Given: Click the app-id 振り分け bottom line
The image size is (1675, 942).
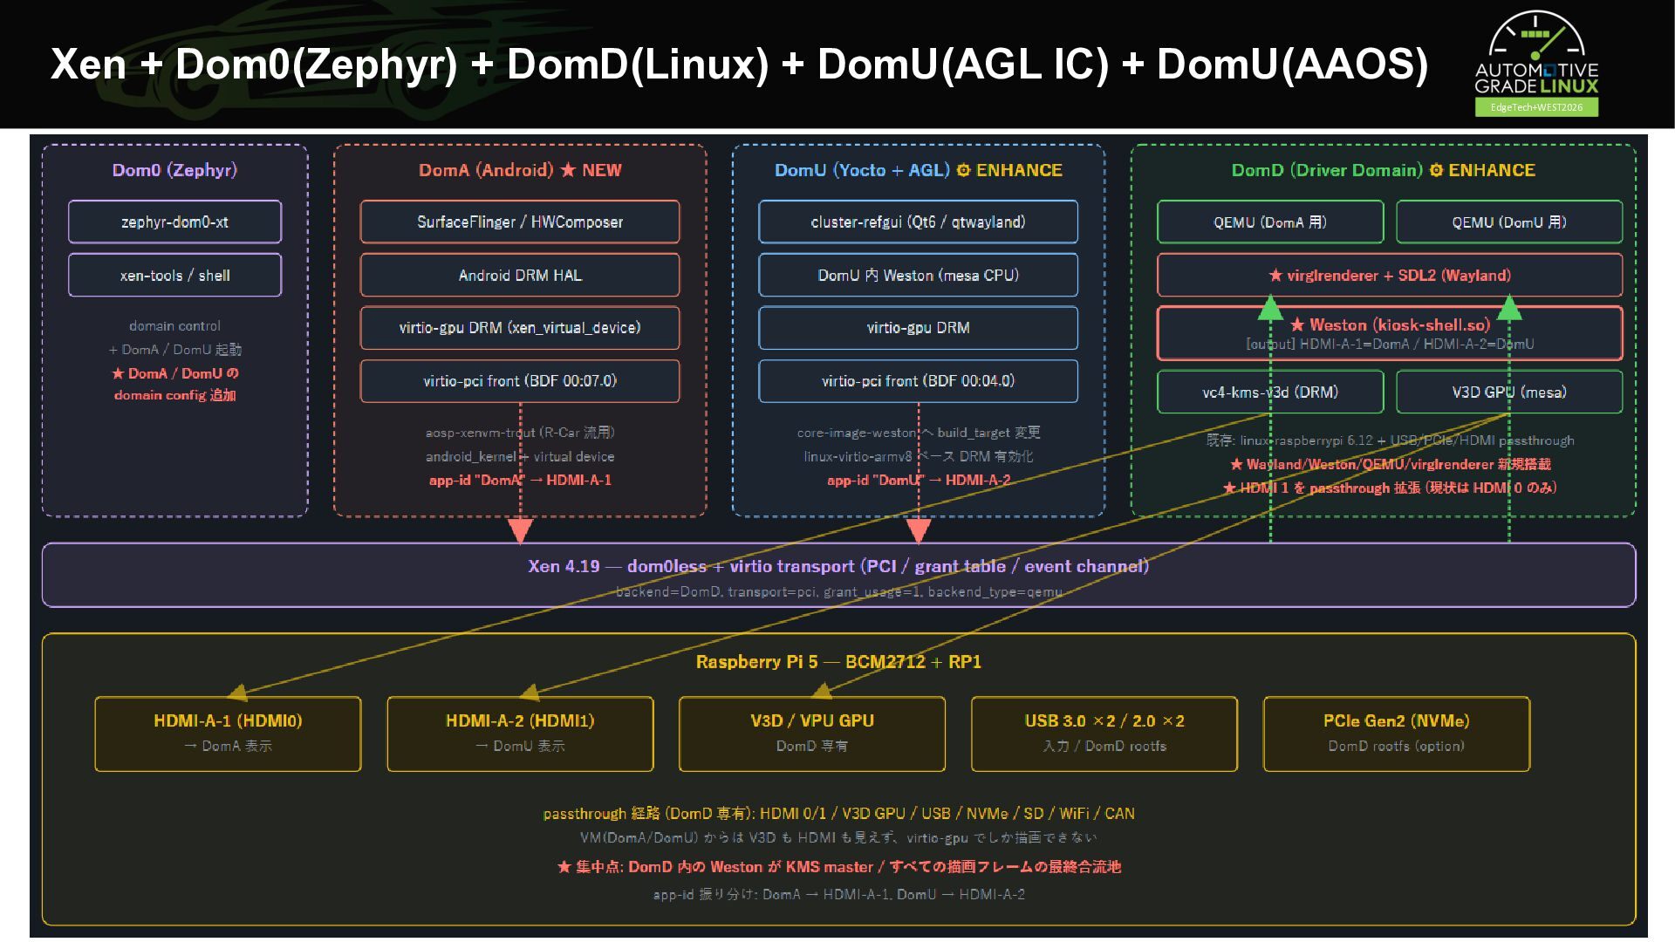Looking at the screenshot, I should [838, 894].
